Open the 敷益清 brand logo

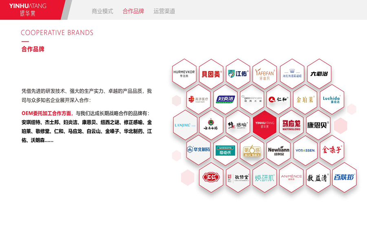[x=318, y=178]
